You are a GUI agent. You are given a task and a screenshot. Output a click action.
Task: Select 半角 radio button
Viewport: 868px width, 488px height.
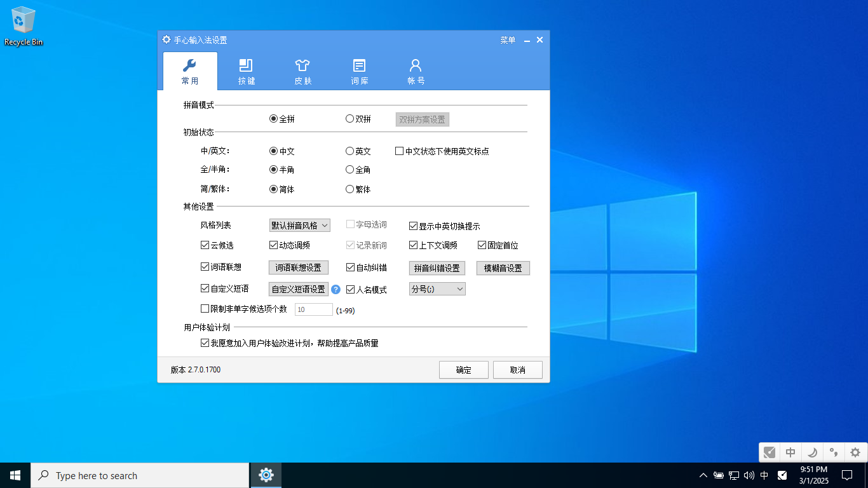pyautogui.click(x=274, y=170)
